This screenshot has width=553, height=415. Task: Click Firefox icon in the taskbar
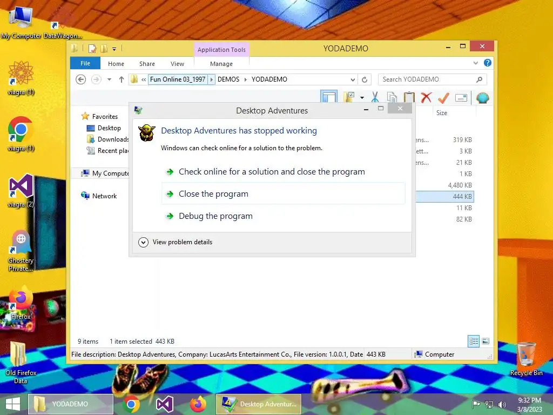(x=198, y=404)
